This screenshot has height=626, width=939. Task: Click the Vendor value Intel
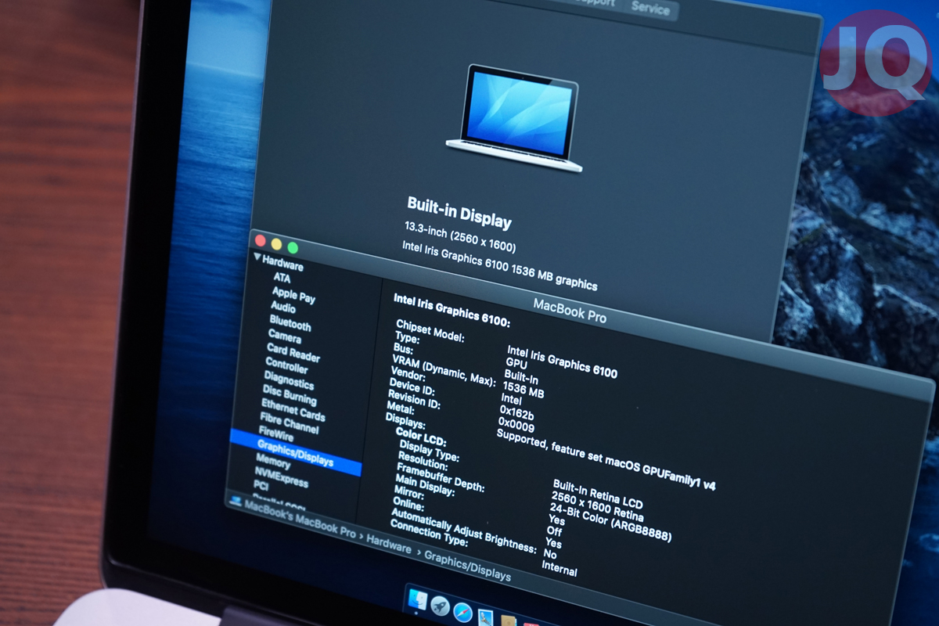pyautogui.click(x=511, y=400)
